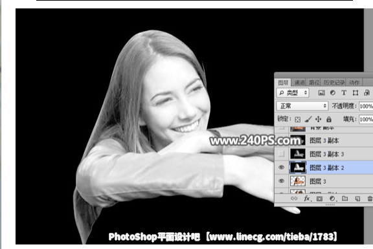Delete layer with trash icon
Screen dimensions: 373x249
[370, 199]
